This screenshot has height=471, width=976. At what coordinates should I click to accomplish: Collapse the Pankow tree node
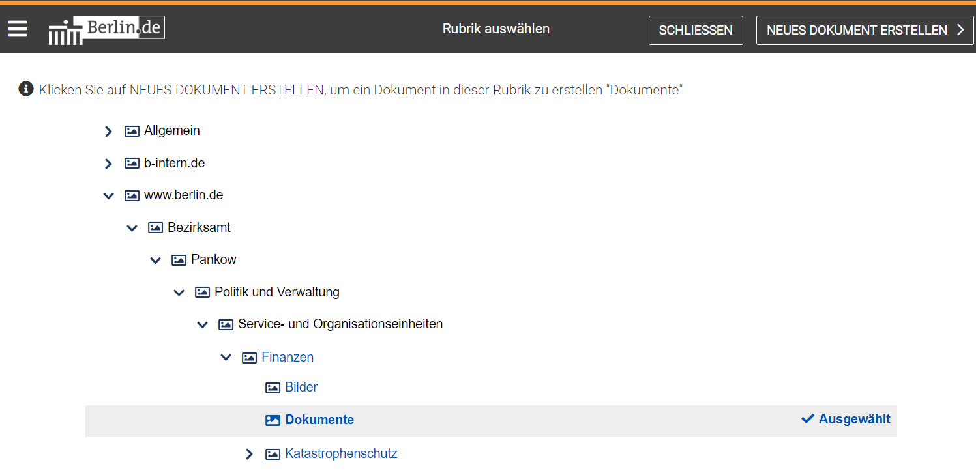155,260
